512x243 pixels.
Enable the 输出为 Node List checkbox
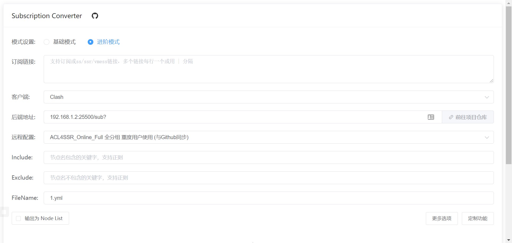click(x=18, y=218)
